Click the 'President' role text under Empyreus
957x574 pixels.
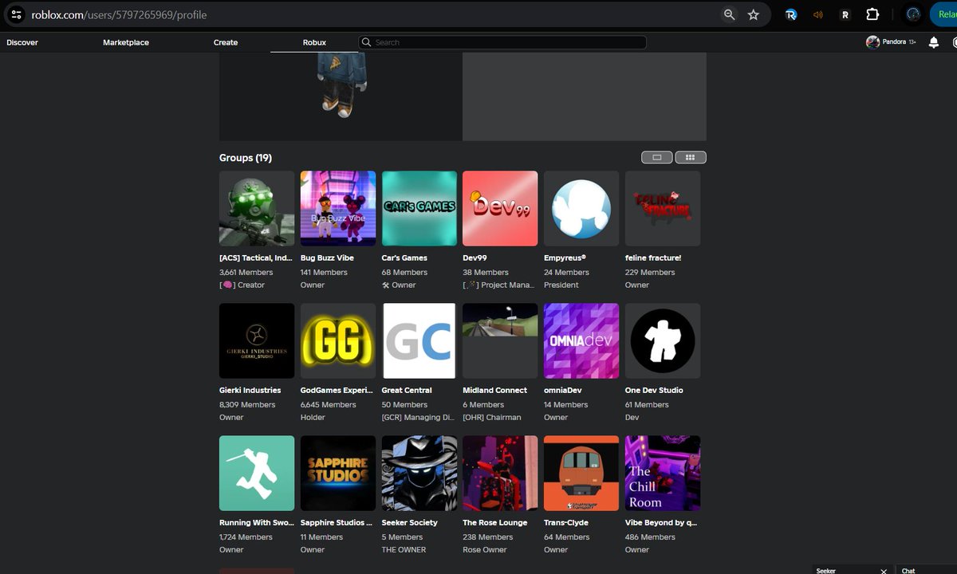561,285
